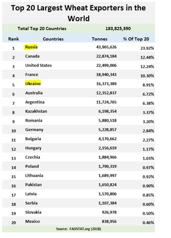171x238 pixels.
Task: Click the highlighted Ukraine country cell
Action: point(33,84)
